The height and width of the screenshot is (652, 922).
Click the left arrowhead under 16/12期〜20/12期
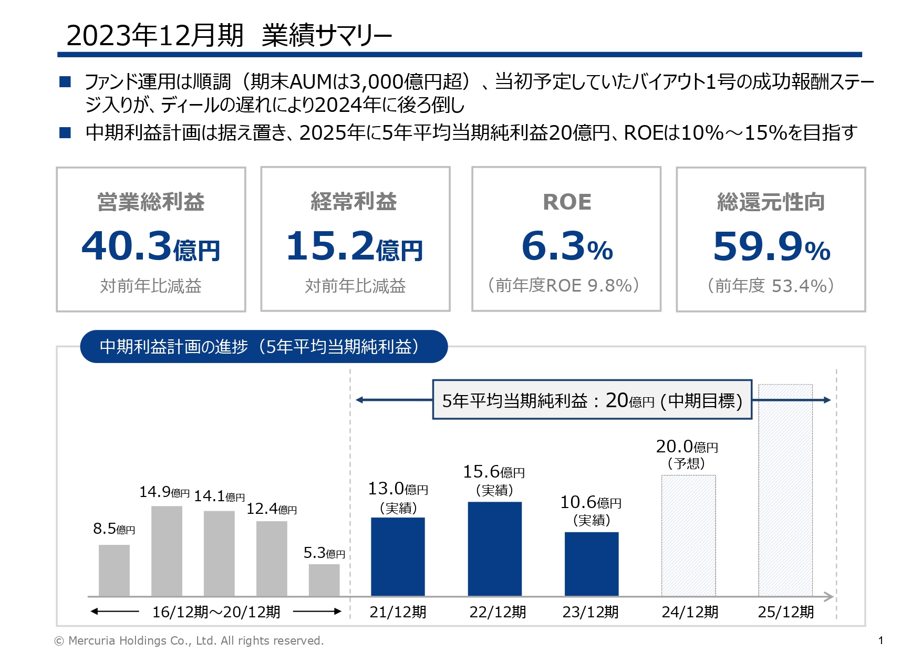95,611
